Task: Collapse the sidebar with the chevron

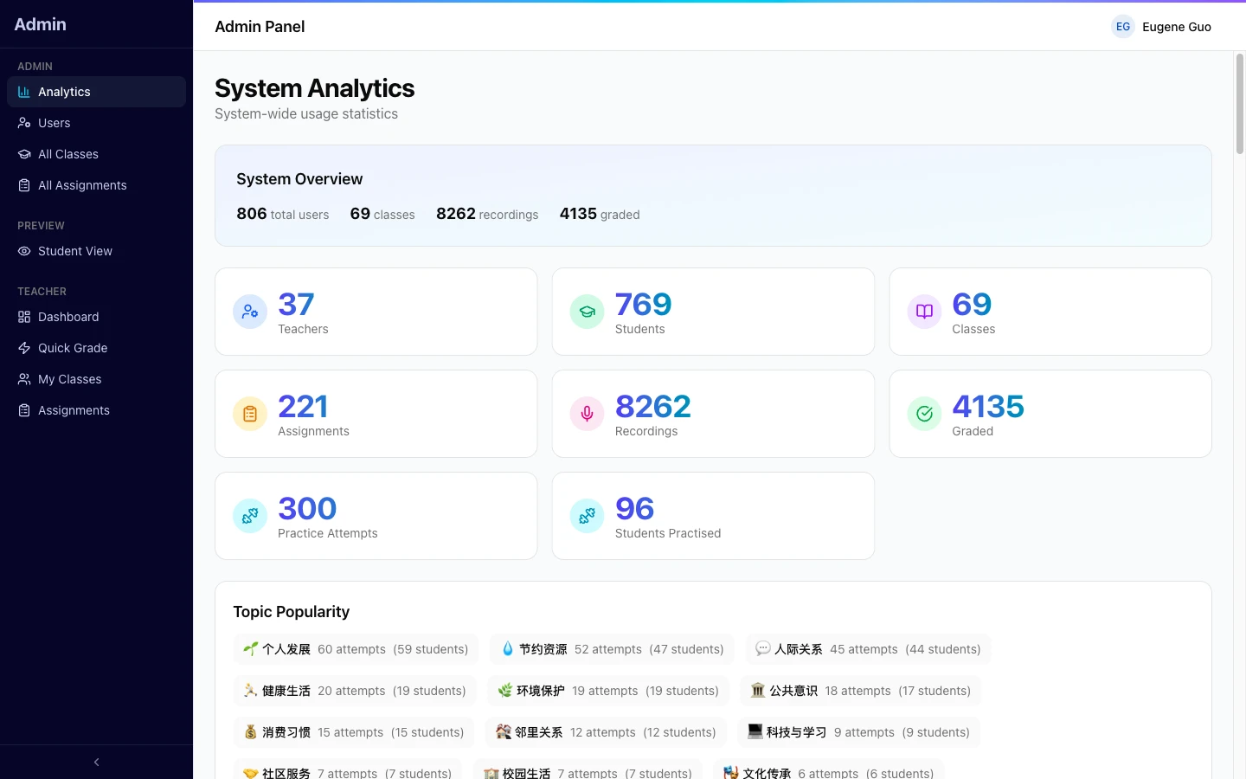Action: click(x=96, y=762)
